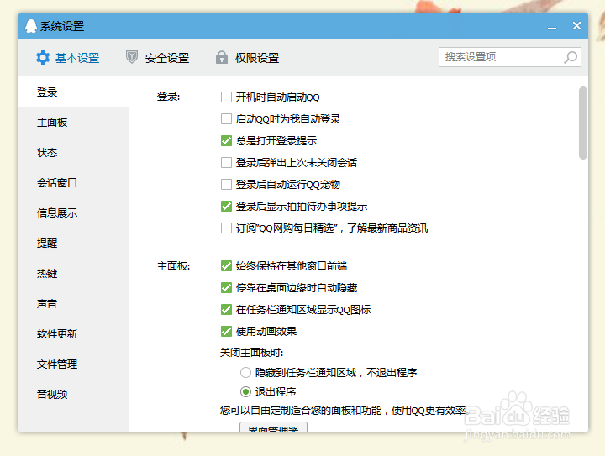Open 音视频 in the sidebar
Screen dimensions: 605x456
[73, 395]
